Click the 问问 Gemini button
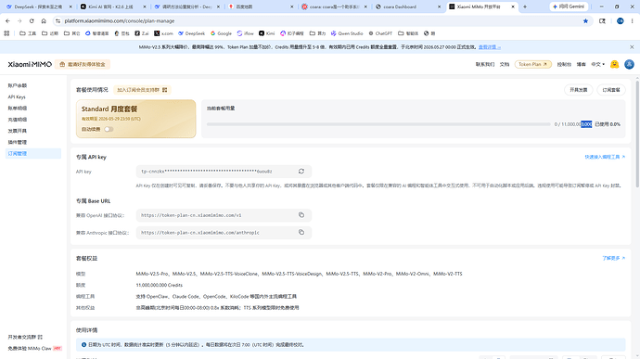This screenshot has height=359, width=640. [569, 6]
